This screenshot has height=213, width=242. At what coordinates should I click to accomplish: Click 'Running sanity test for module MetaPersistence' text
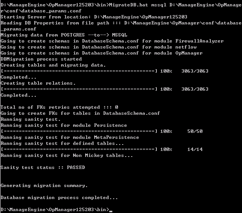[x=70, y=137]
